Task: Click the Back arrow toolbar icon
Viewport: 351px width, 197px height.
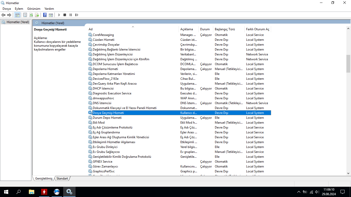Action: click(x=3, y=15)
